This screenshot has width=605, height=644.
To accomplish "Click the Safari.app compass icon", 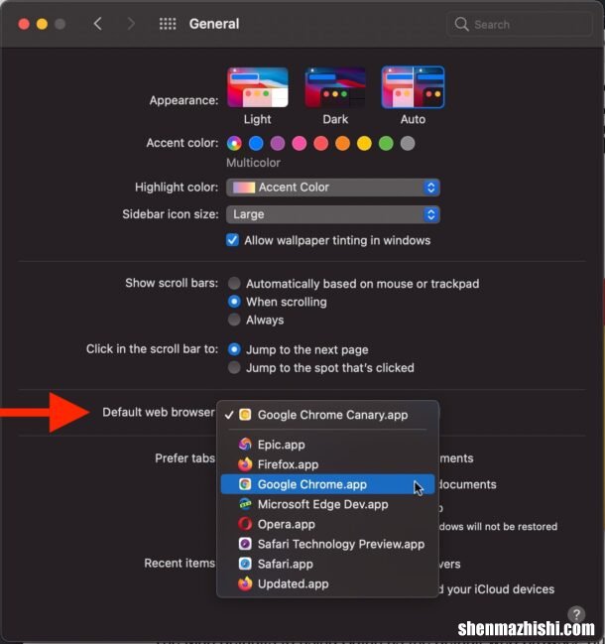I will coord(245,564).
